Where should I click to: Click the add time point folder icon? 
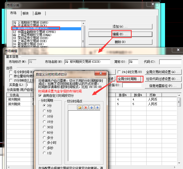pos(80,107)
